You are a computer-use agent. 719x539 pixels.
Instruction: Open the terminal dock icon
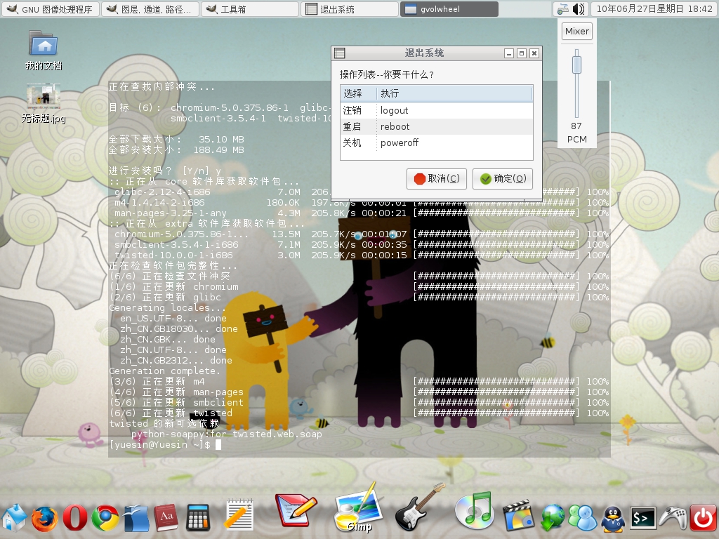(x=642, y=518)
